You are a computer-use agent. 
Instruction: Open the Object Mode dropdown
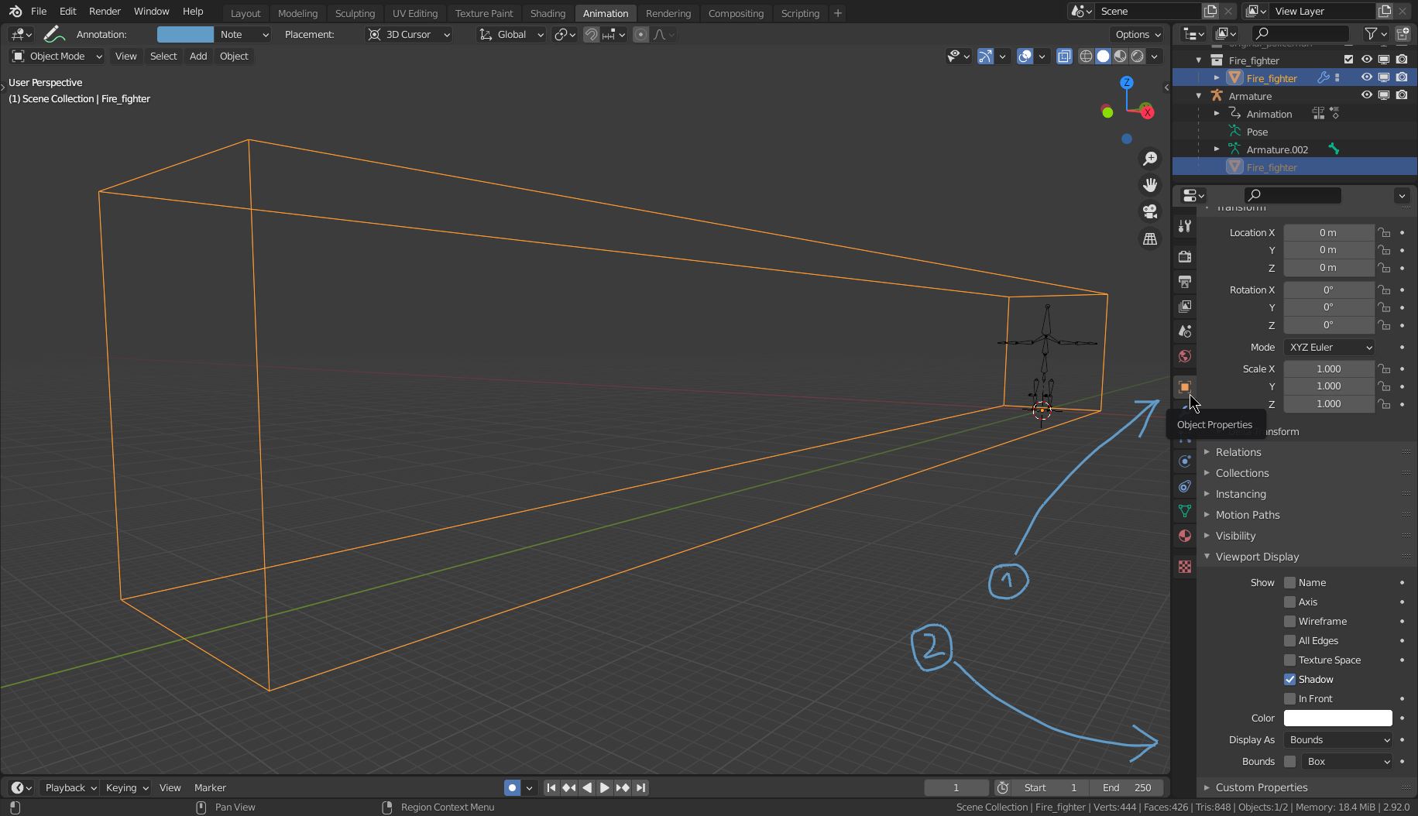pyautogui.click(x=56, y=56)
